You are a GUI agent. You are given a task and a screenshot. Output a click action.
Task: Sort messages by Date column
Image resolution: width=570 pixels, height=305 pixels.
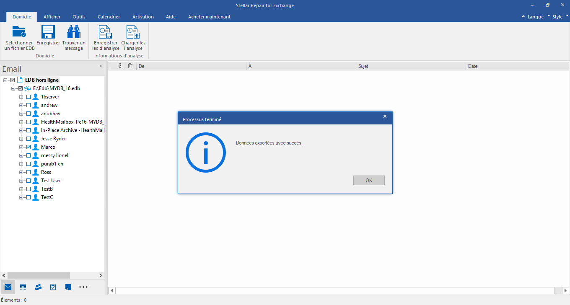518,66
